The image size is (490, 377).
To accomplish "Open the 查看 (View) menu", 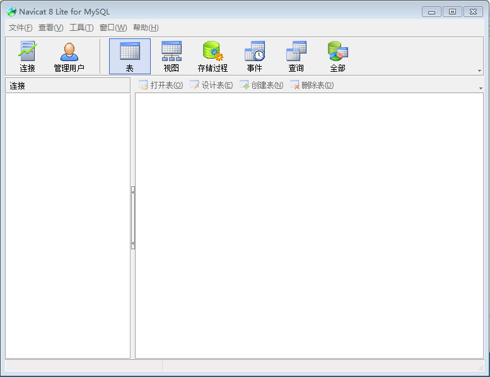I will click(x=50, y=28).
